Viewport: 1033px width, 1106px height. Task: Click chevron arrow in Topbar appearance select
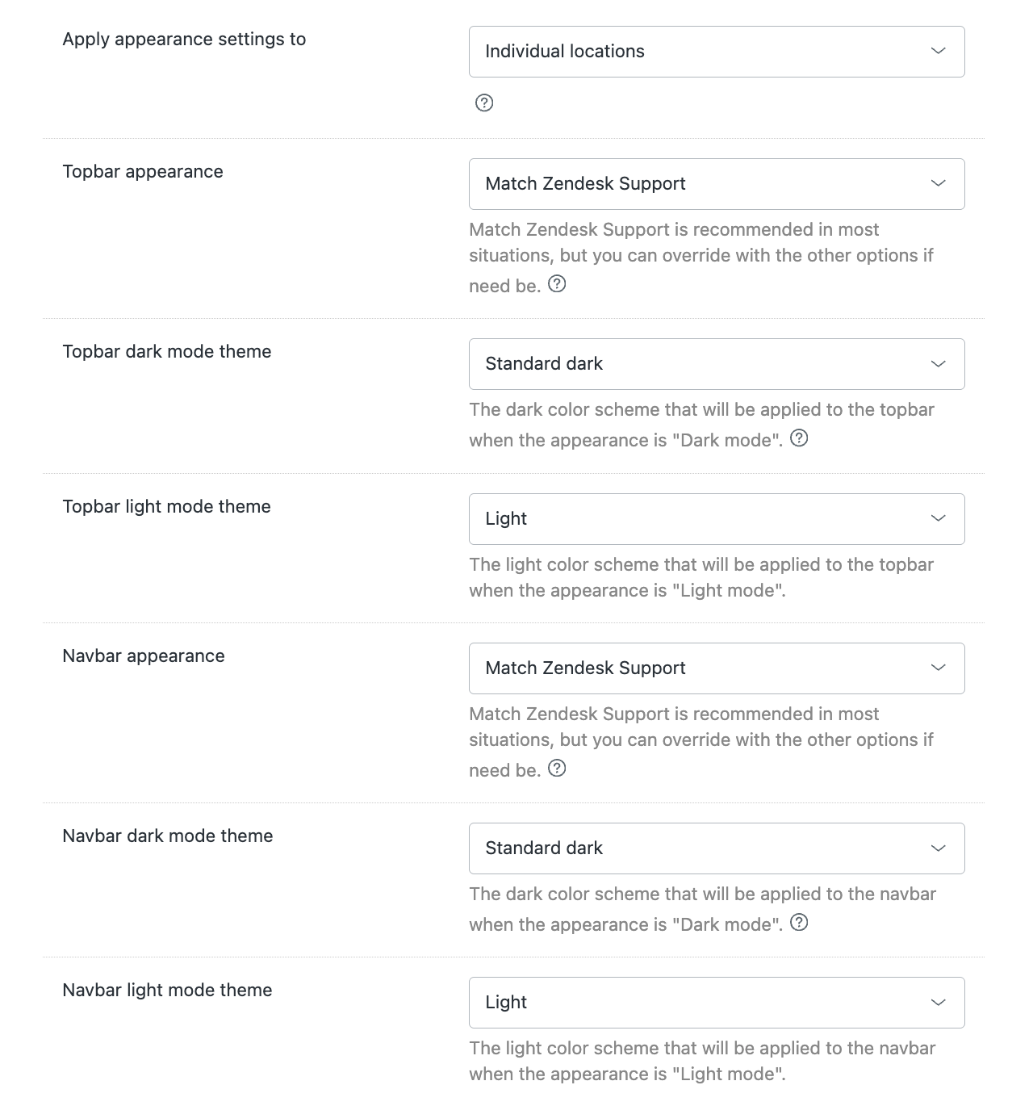click(938, 183)
